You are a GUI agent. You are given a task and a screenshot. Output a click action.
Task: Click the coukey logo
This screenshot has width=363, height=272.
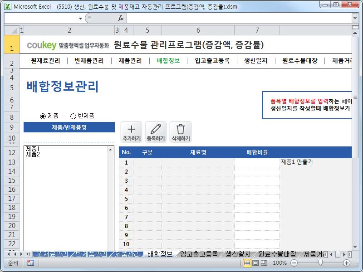(x=42, y=45)
